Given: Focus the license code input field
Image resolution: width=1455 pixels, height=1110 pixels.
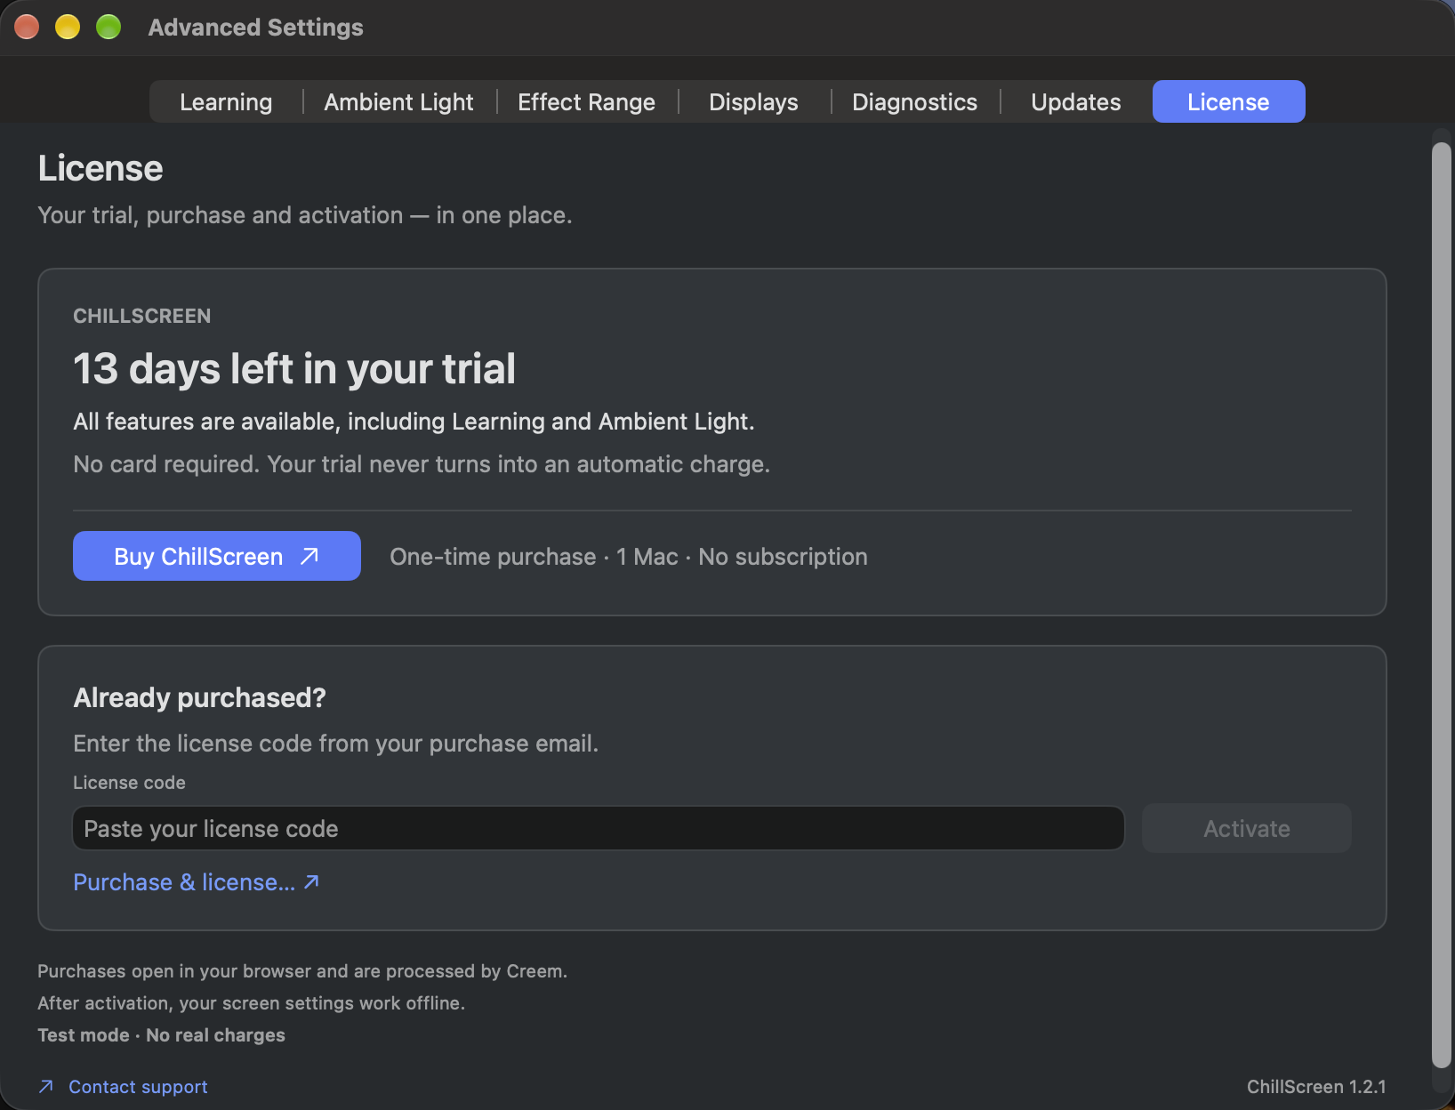Looking at the screenshot, I should point(599,828).
